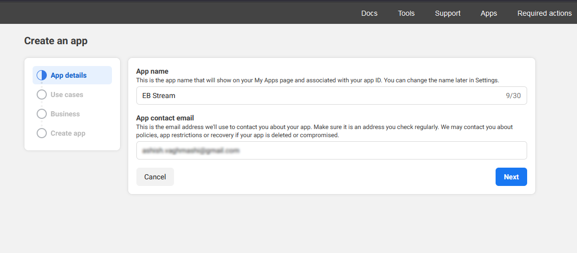Focus the App contact email input field
The height and width of the screenshot is (253, 577).
point(332,150)
